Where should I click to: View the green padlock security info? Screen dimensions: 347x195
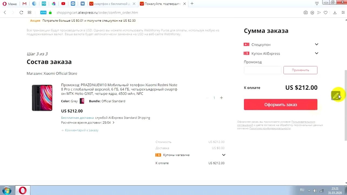50,12
